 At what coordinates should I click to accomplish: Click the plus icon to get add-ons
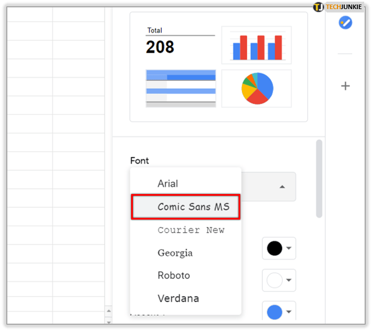point(345,86)
